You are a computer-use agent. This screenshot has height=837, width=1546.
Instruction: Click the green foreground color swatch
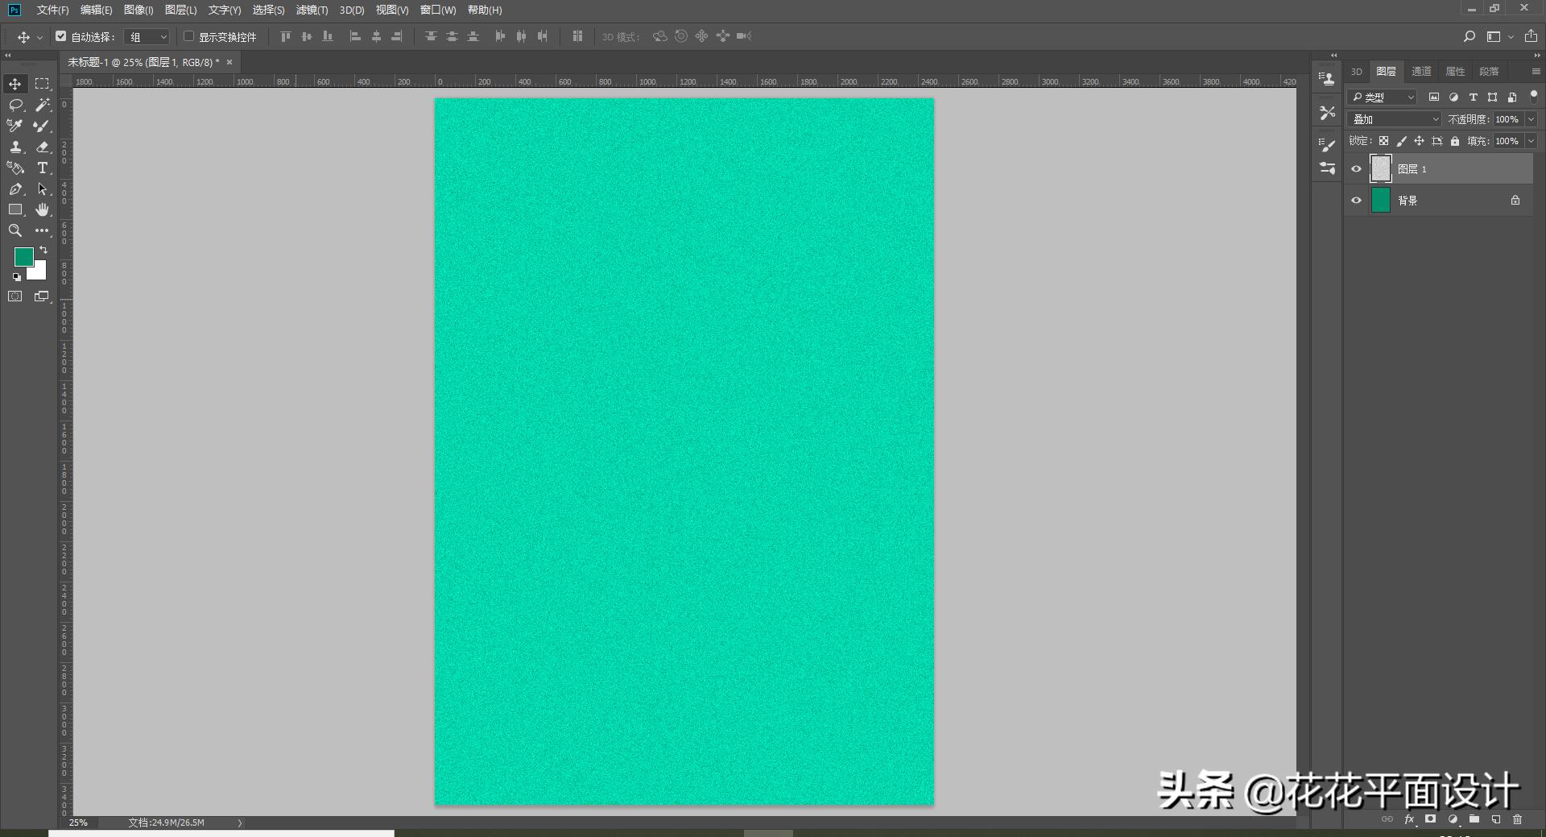tap(23, 257)
